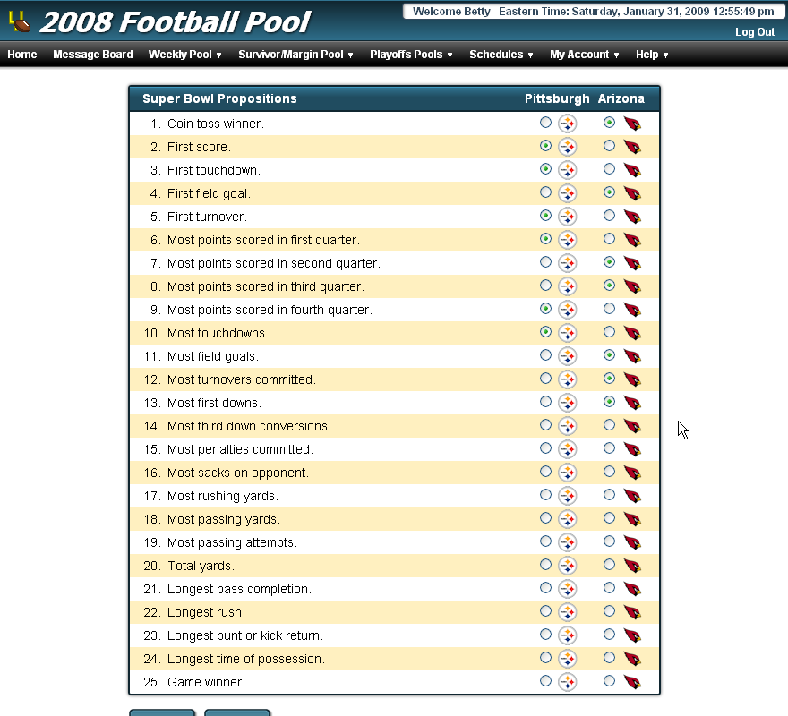Go to the Home menu item
This screenshot has height=716, width=788.
22,55
